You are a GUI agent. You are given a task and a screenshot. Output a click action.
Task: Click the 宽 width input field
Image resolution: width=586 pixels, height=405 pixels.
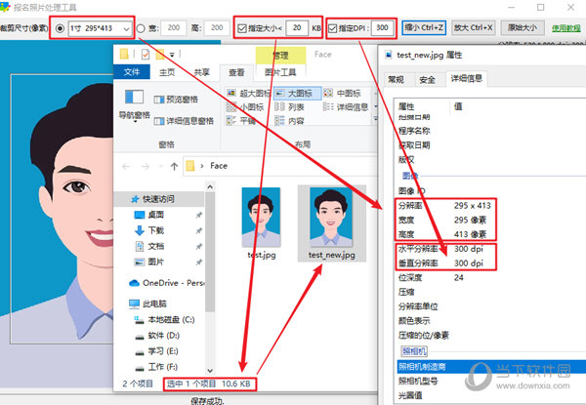click(174, 28)
